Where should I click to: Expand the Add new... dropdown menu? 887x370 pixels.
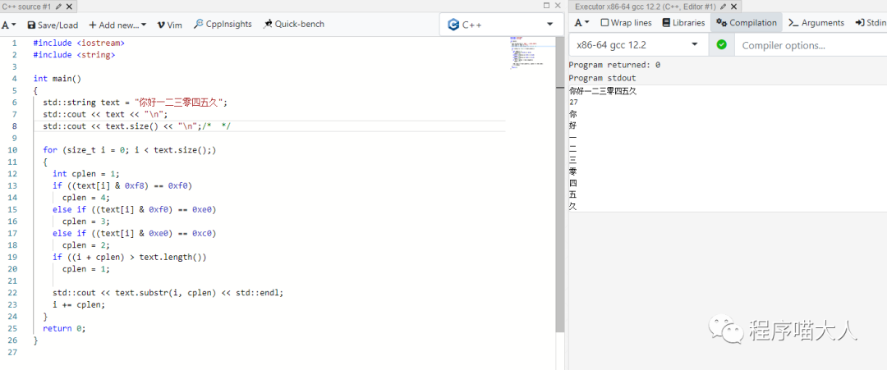click(117, 25)
